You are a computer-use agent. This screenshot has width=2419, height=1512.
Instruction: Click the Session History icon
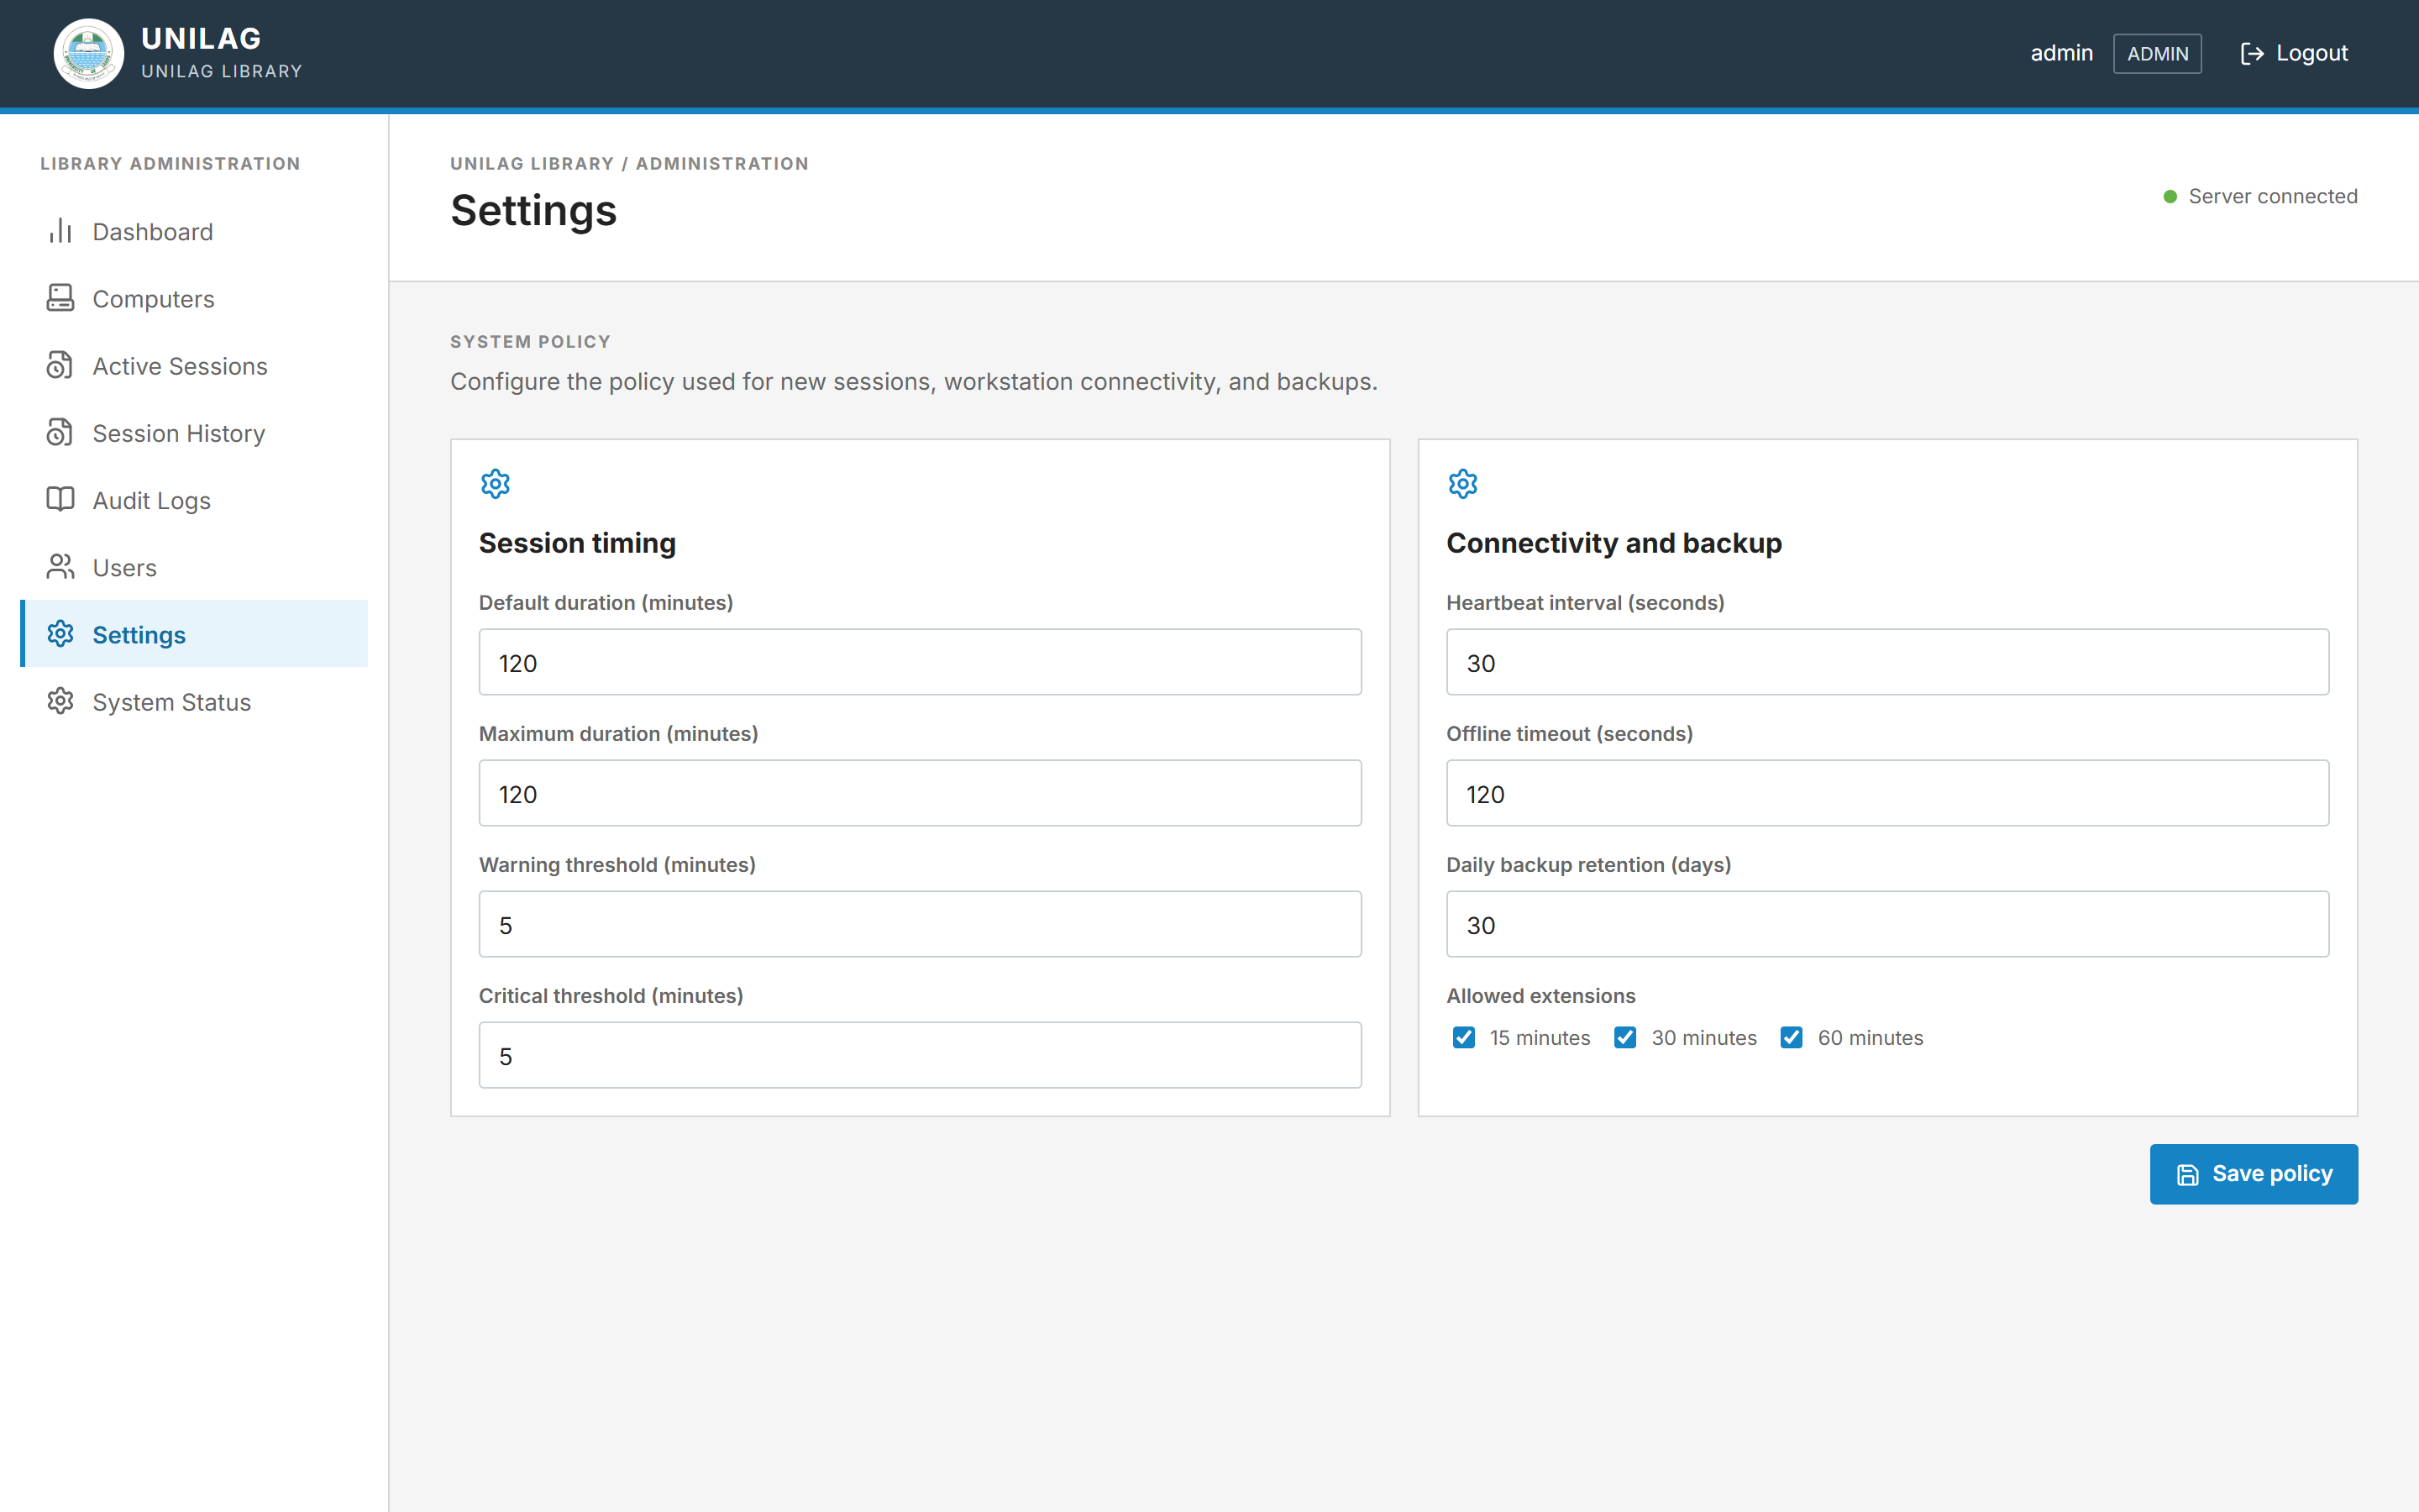[x=60, y=432]
